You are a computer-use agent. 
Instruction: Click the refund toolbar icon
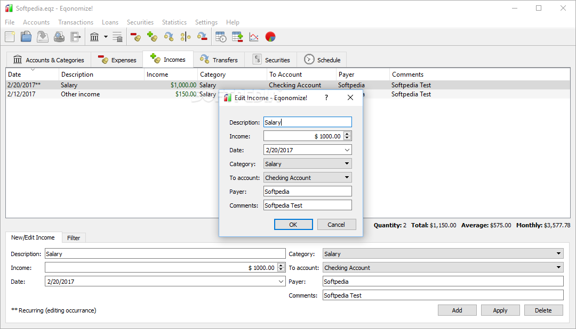(202, 37)
